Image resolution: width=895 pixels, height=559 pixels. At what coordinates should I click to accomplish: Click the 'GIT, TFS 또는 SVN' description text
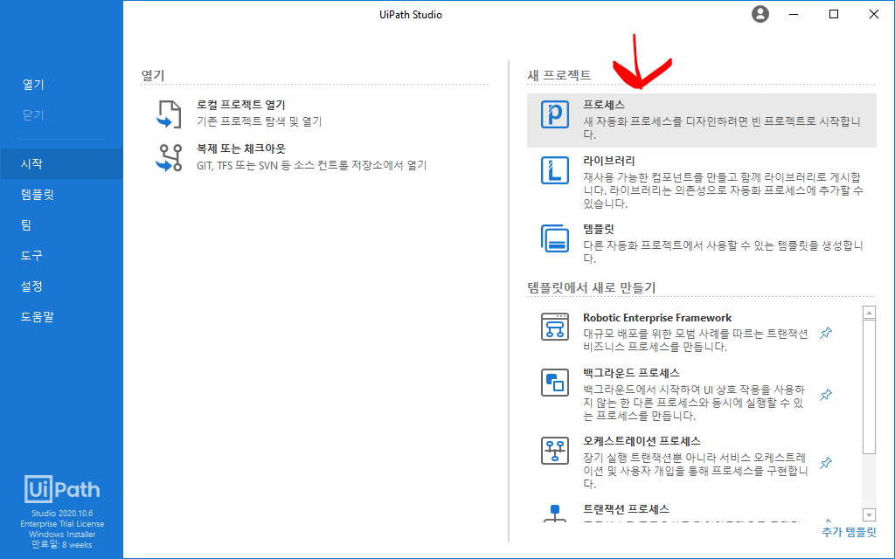point(312,165)
